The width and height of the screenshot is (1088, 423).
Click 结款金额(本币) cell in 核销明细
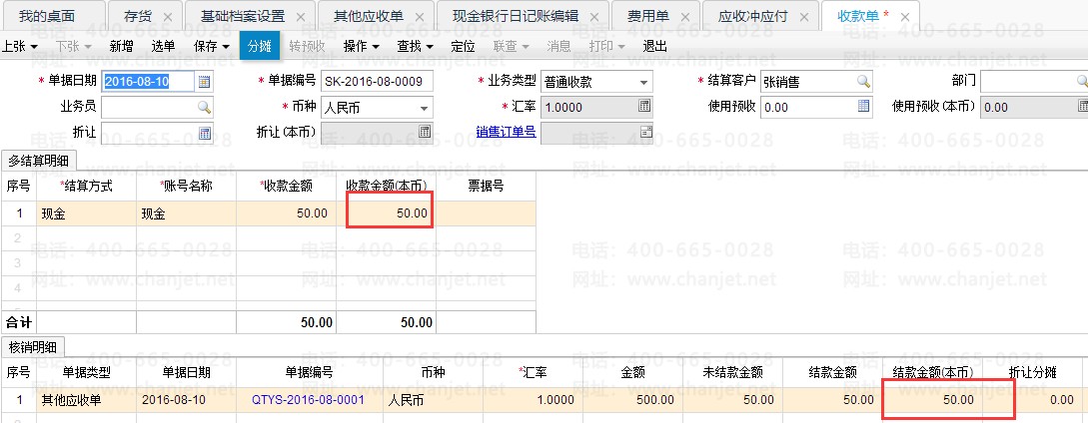pyautogui.click(x=932, y=400)
